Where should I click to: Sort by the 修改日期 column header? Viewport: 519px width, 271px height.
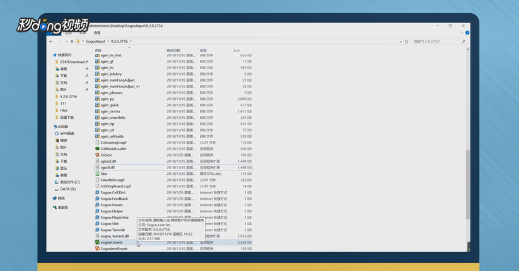pyautogui.click(x=173, y=50)
